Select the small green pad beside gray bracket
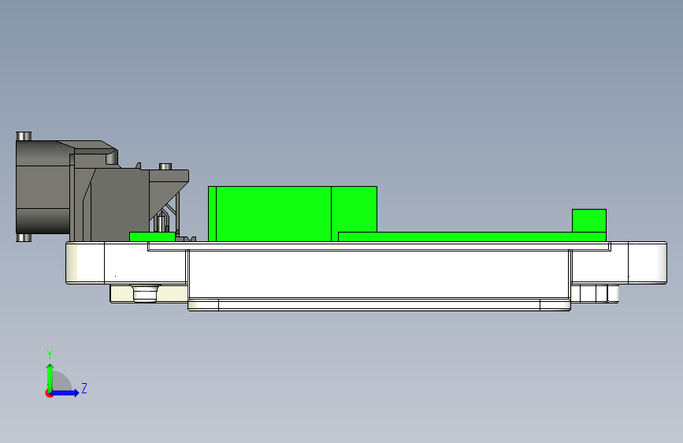The height and width of the screenshot is (443, 683). tap(152, 236)
